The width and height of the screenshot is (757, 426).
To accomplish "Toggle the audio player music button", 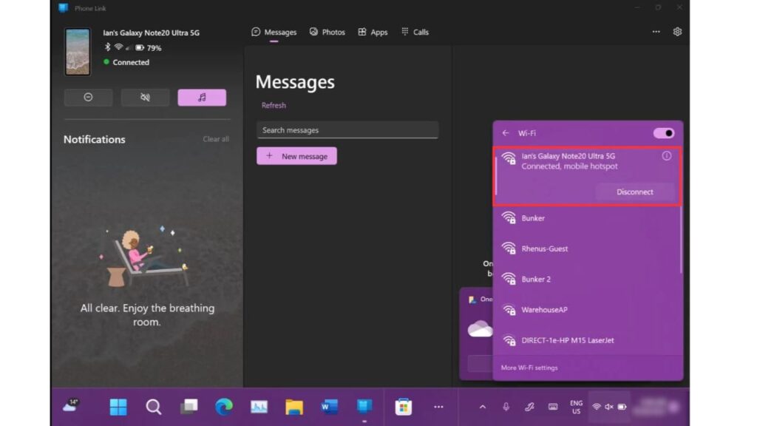I will (x=202, y=98).
